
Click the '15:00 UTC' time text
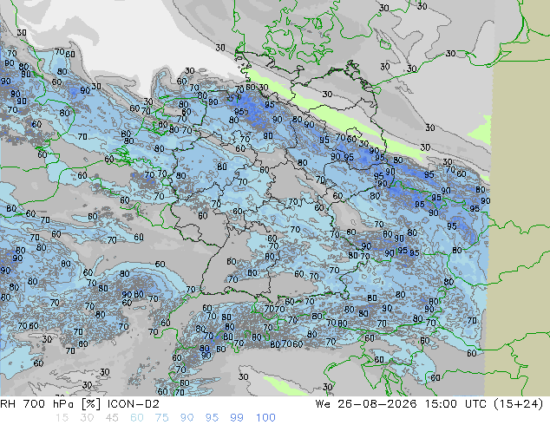[x=456, y=404]
